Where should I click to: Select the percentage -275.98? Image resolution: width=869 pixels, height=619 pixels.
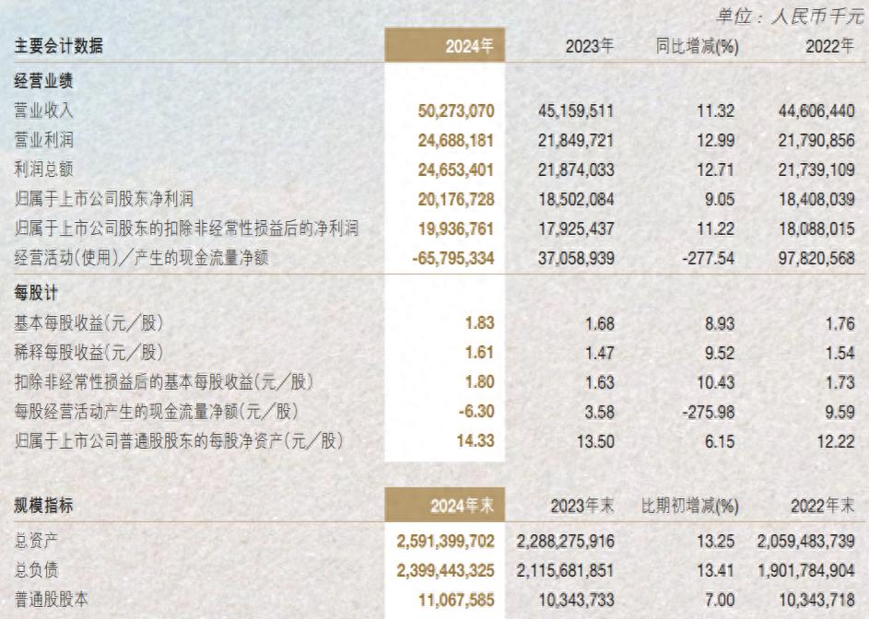(x=708, y=411)
